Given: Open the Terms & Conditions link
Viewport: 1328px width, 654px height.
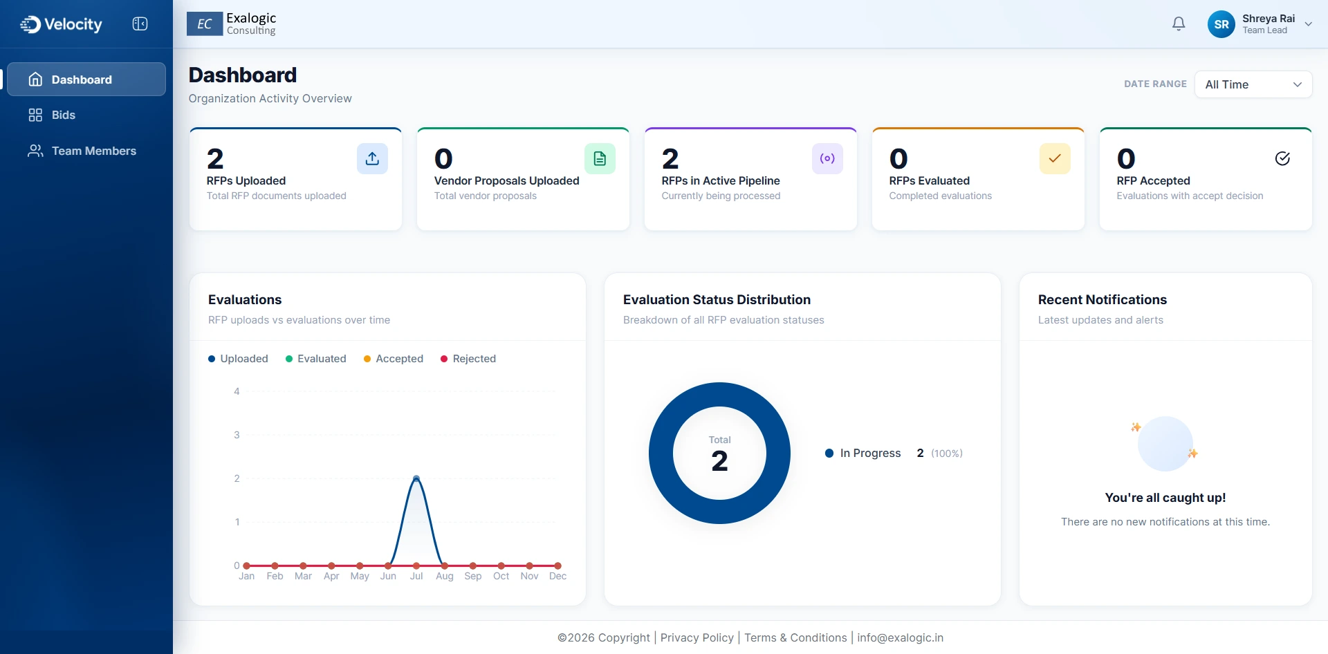Looking at the screenshot, I should click(x=795, y=637).
